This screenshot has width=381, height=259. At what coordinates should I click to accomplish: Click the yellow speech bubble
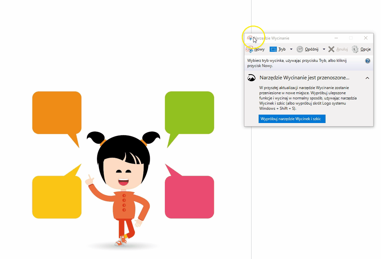coord(57,197)
